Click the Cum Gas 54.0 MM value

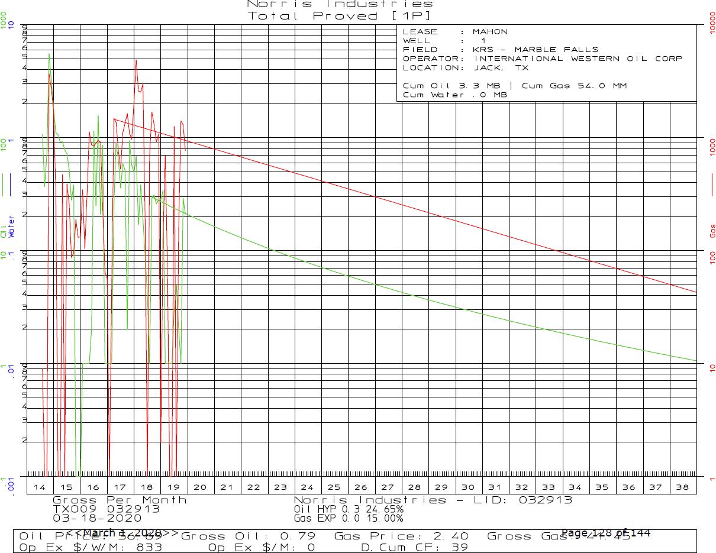[x=573, y=86]
